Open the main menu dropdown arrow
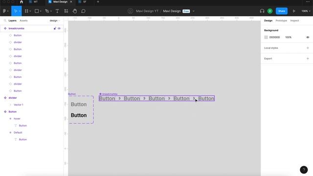 click(8, 11)
